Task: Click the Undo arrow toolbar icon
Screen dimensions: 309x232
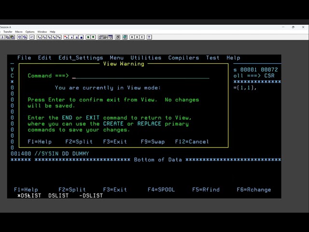Action: tap(32, 37)
